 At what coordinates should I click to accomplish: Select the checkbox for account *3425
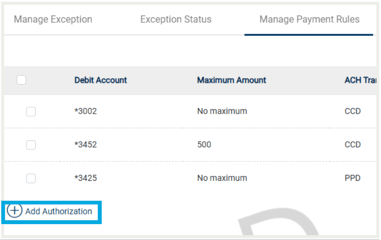tap(31, 178)
